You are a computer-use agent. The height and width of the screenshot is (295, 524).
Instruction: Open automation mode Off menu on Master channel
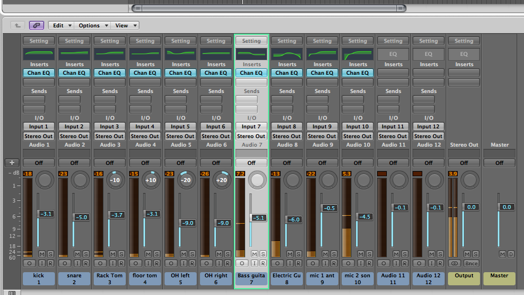499,163
